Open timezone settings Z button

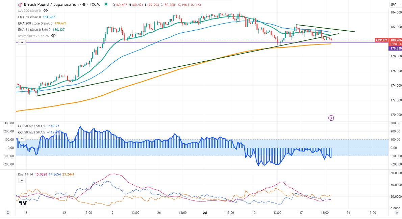click(x=8, y=213)
